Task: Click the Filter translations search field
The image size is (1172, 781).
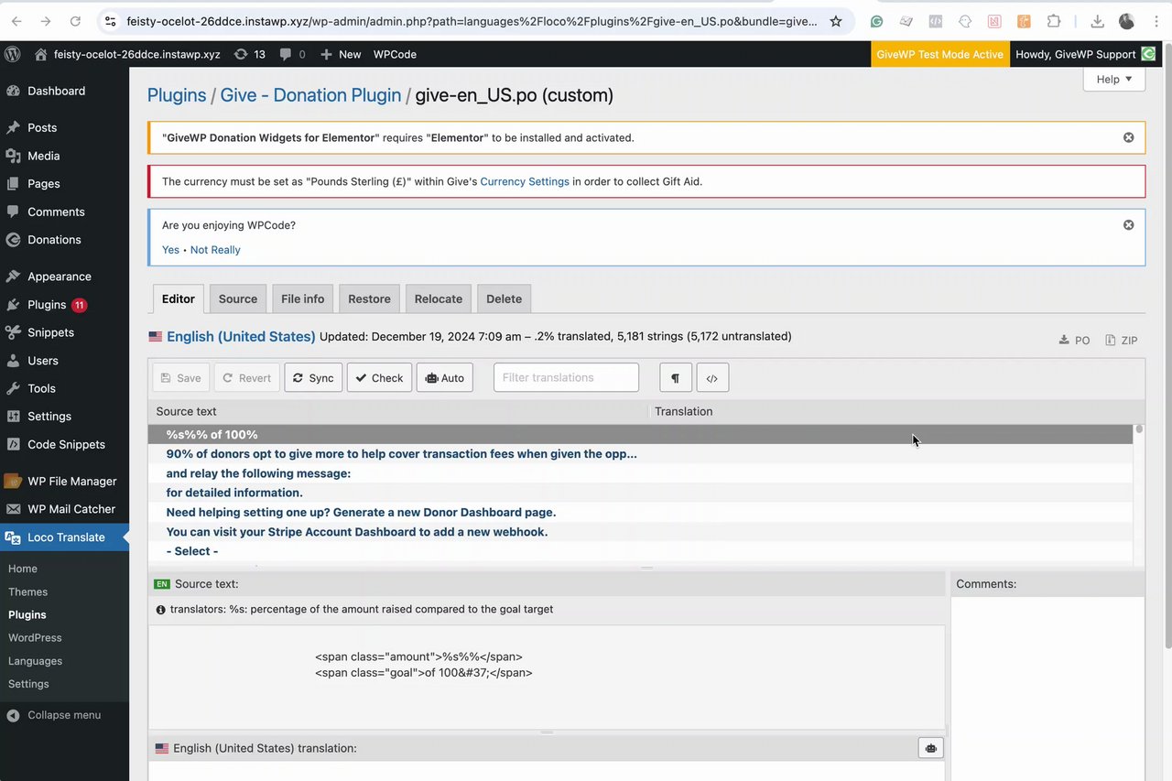Action: 566,377
